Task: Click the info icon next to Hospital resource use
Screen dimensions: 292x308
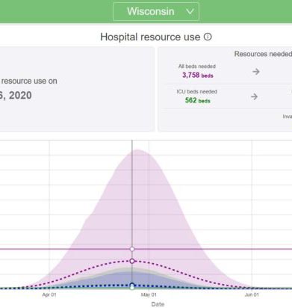Action: click(208, 37)
